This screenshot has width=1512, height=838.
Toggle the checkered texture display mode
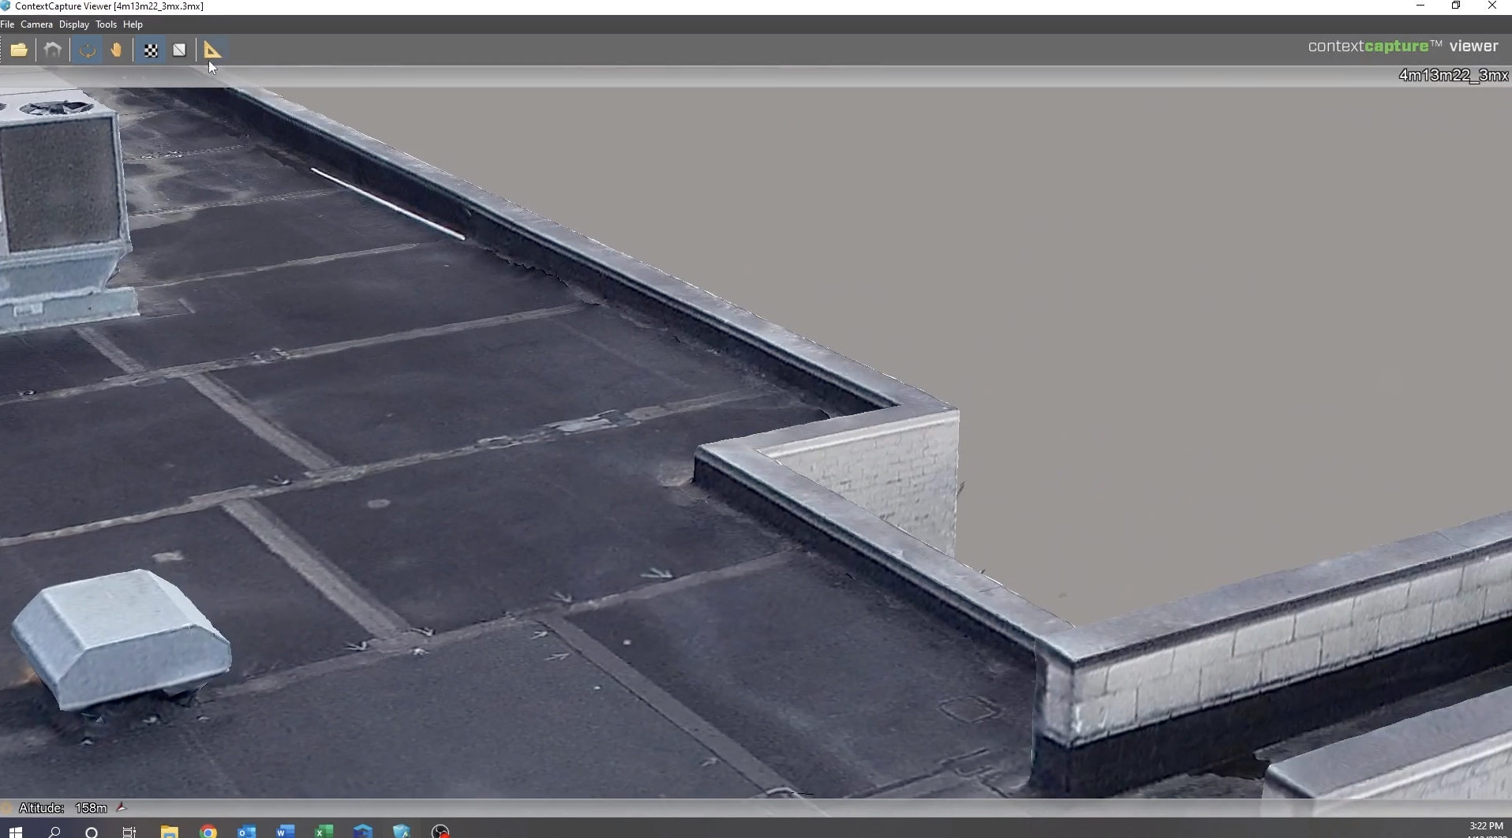point(151,51)
